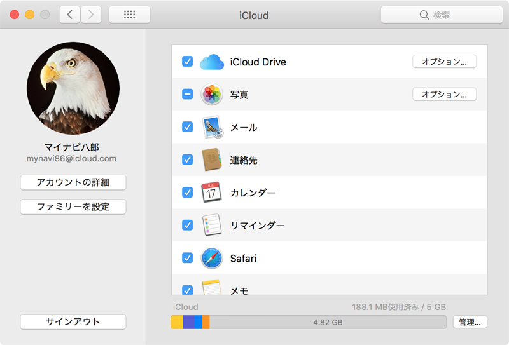Screen dimensions: 509x345
Task: Click the mynavi86@icloud.com email text
Action: tap(71, 159)
